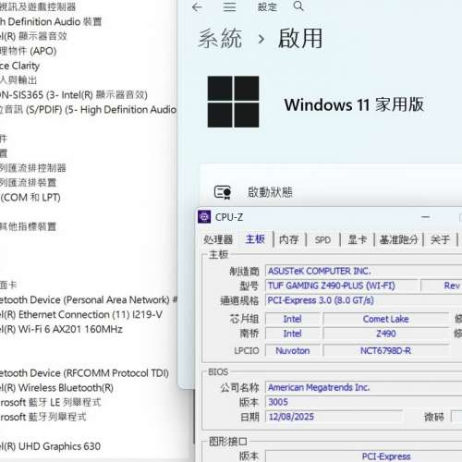This screenshot has height=462, width=462.
Task: Select Intel(R) Ethernet Connection (11) I219-V
Action: pos(81,314)
